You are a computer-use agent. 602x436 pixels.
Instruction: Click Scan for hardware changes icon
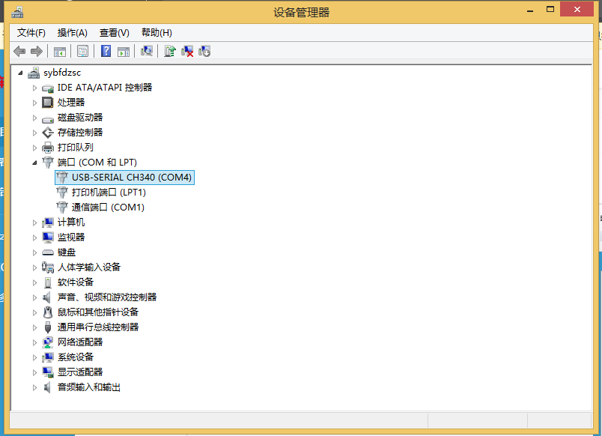click(147, 51)
